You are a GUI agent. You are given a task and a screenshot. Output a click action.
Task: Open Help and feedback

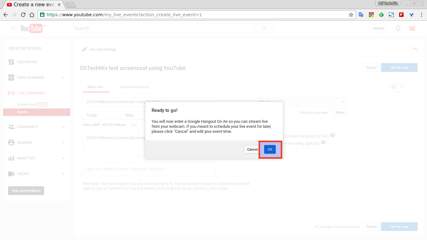pos(26,191)
